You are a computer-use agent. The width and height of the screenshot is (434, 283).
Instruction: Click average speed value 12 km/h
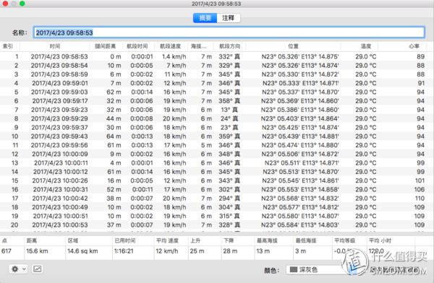[167, 251]
